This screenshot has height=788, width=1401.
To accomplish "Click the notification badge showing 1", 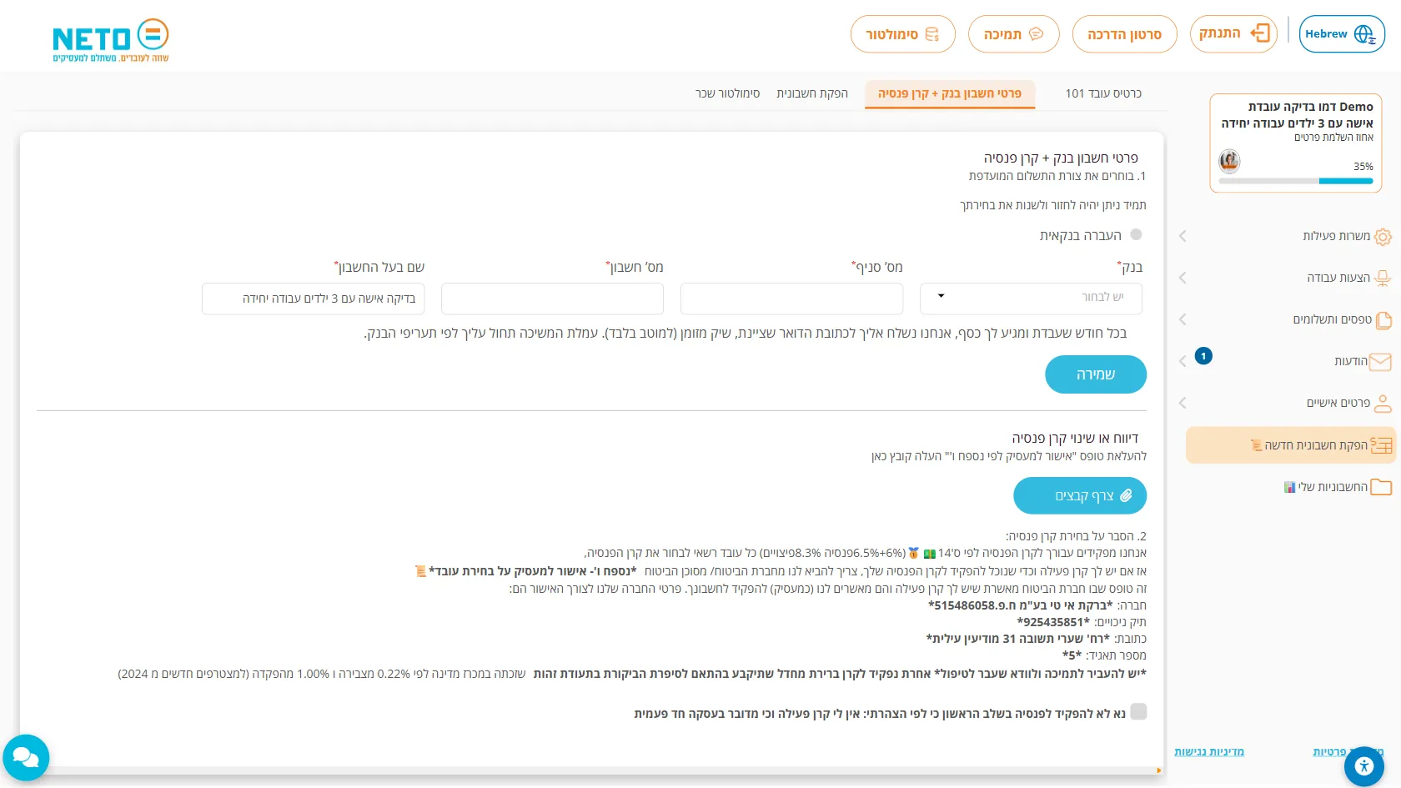I will coord(1203,356).
